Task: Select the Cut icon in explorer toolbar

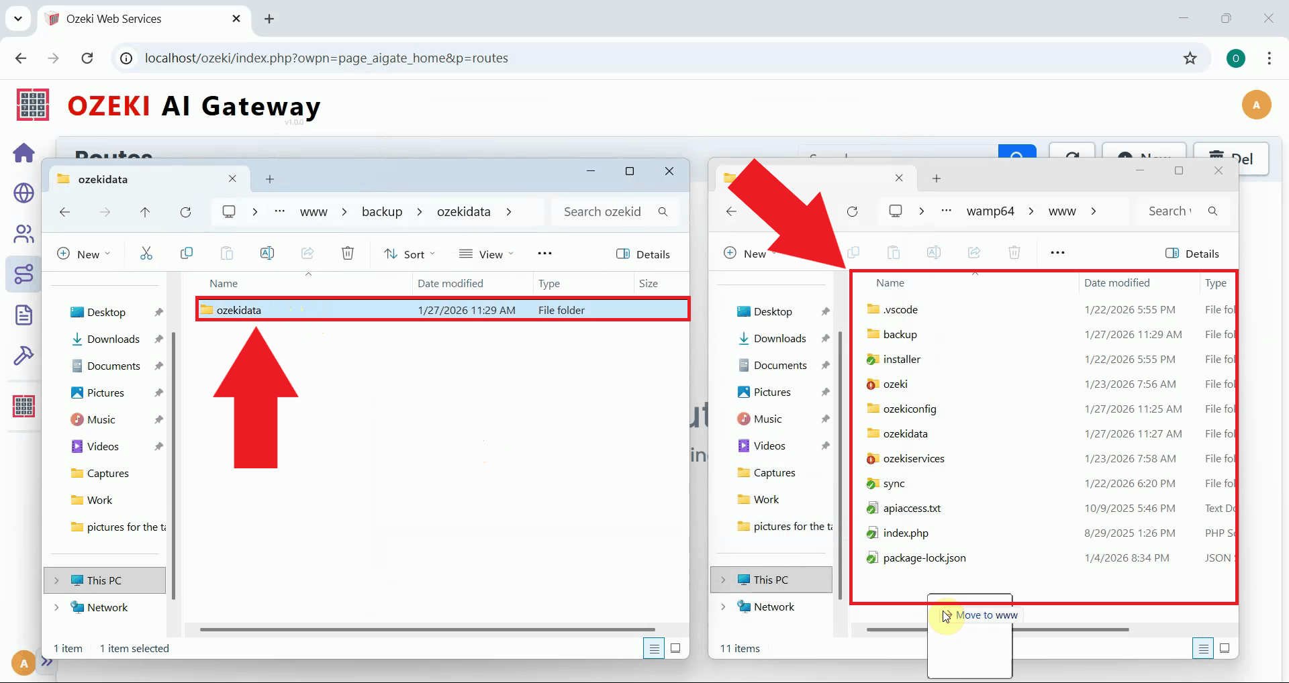Action: coord(146,253)
